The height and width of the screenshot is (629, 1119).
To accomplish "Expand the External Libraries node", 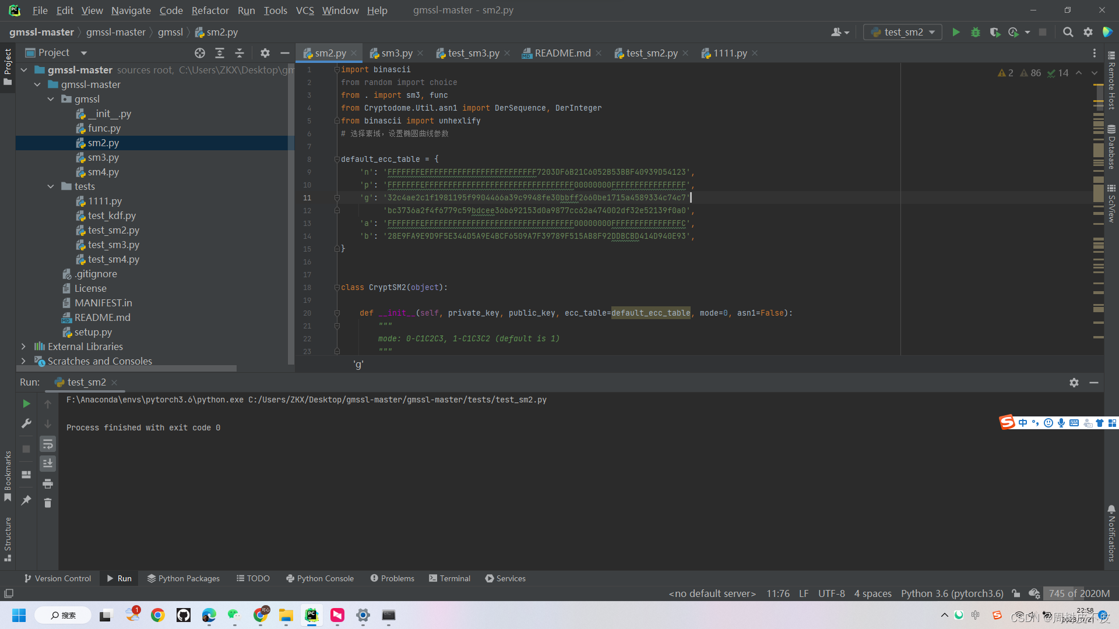I will point(23,346).
